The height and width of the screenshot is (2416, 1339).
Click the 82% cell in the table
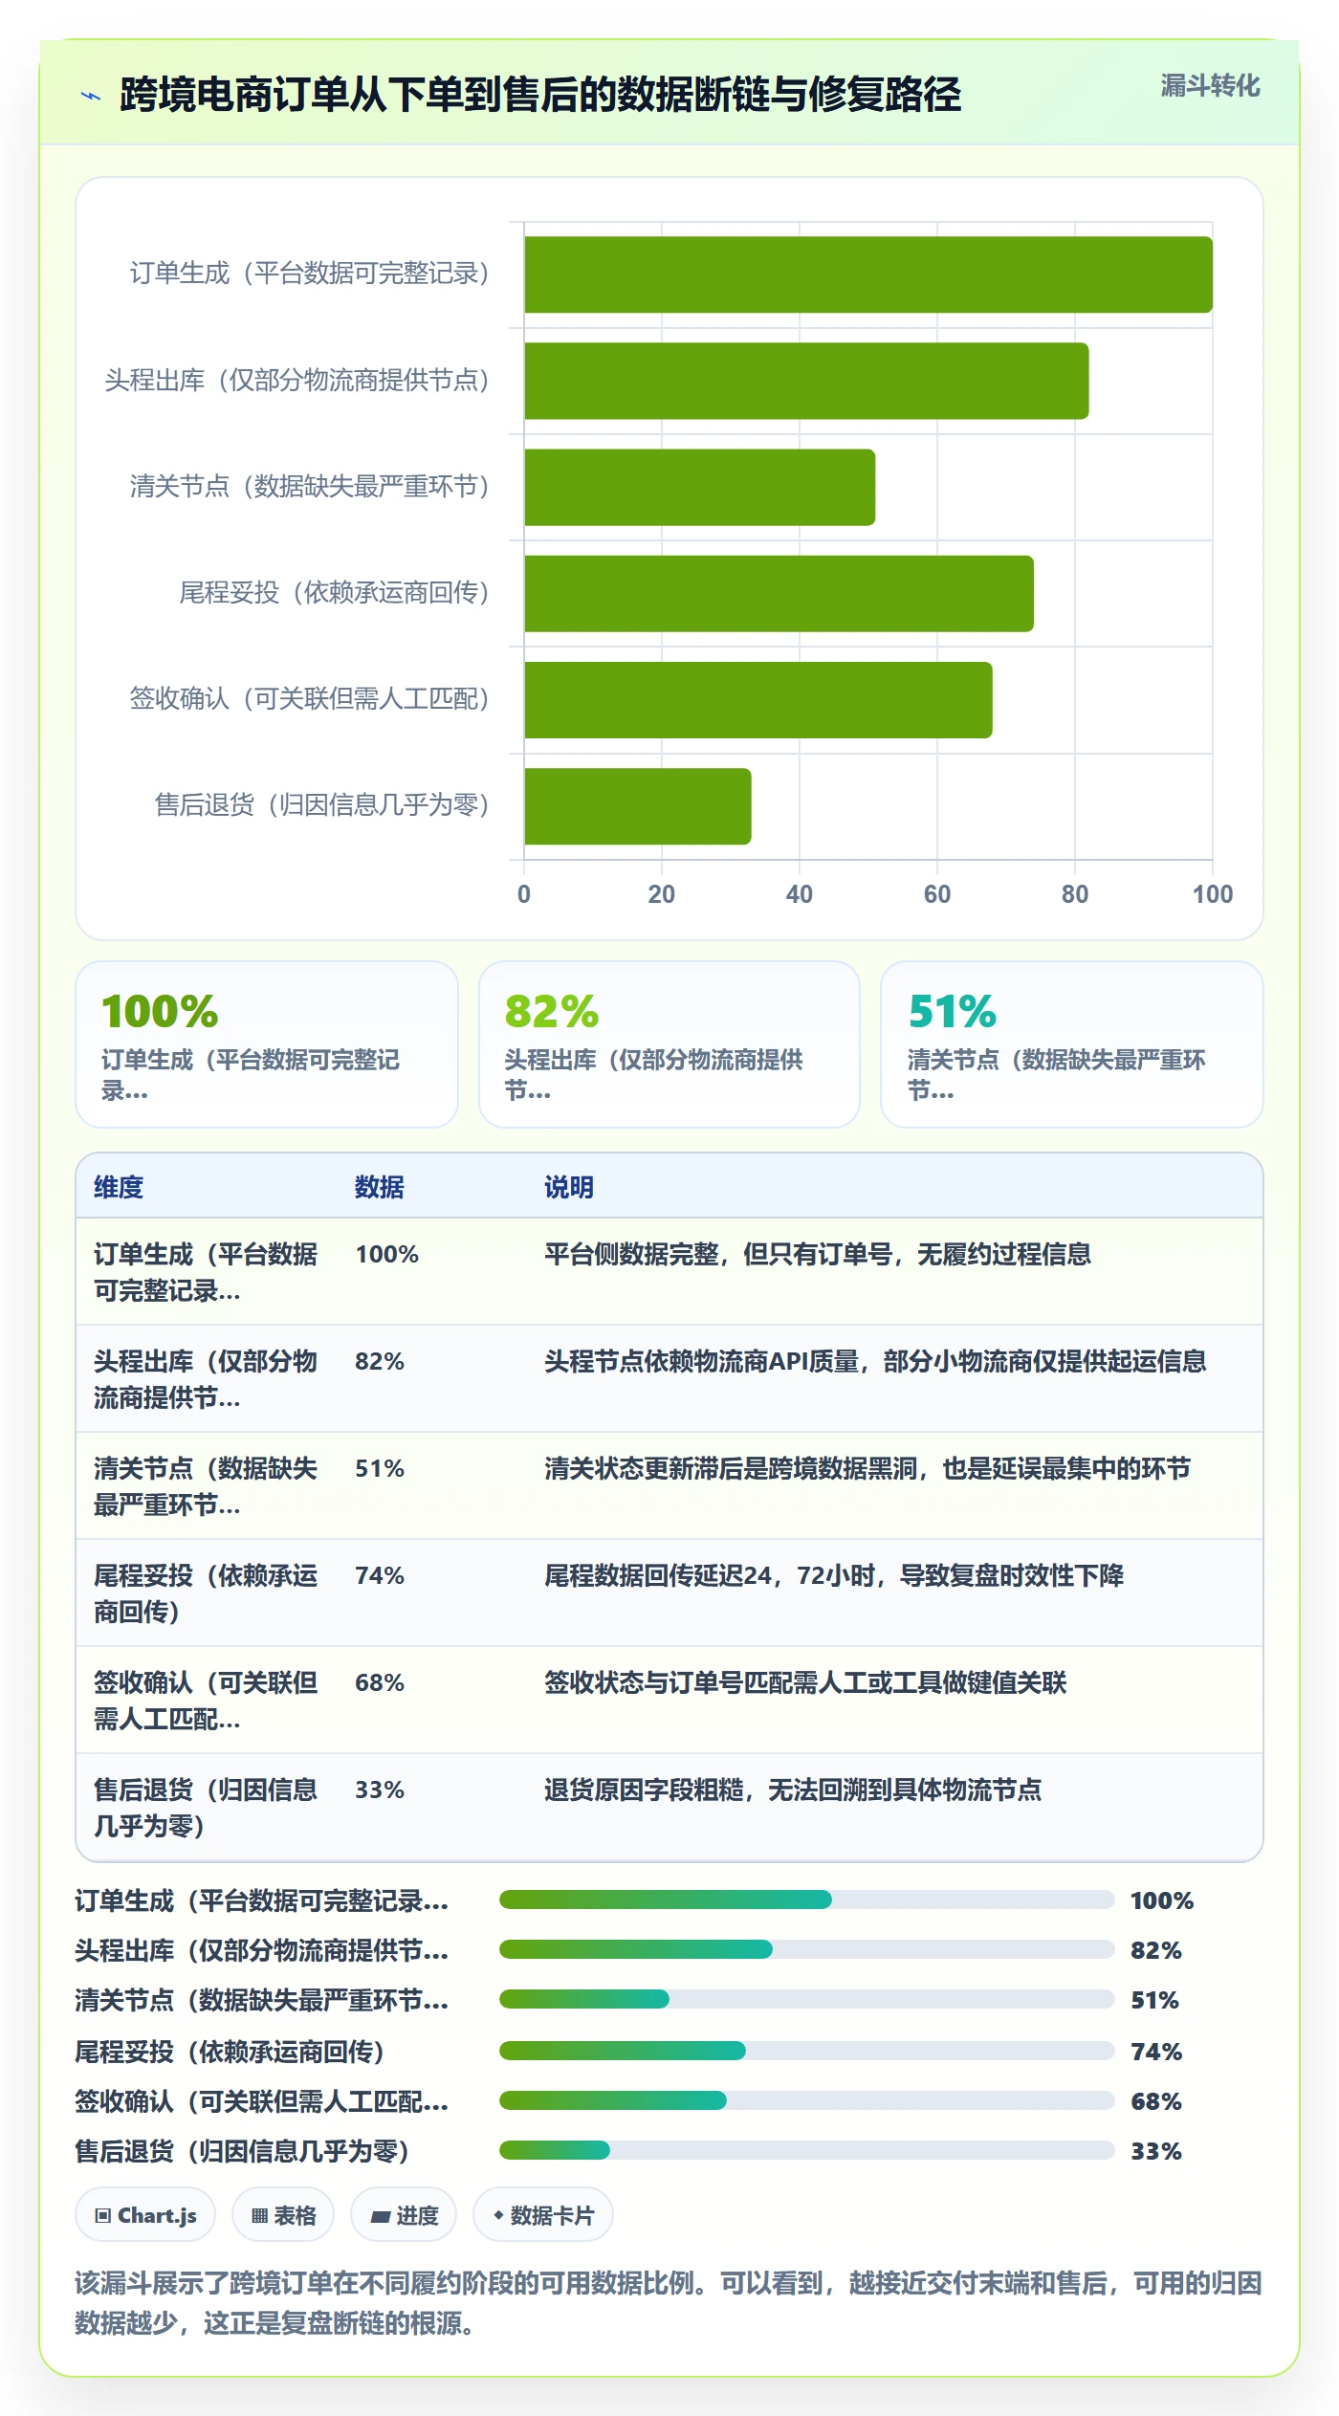pos(380,1361)
